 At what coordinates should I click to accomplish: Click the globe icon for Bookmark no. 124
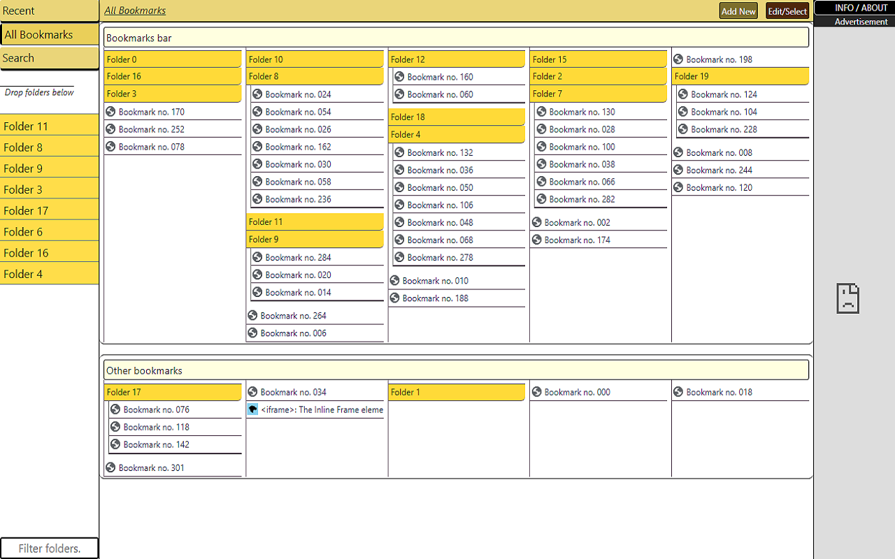pos(682,94)
